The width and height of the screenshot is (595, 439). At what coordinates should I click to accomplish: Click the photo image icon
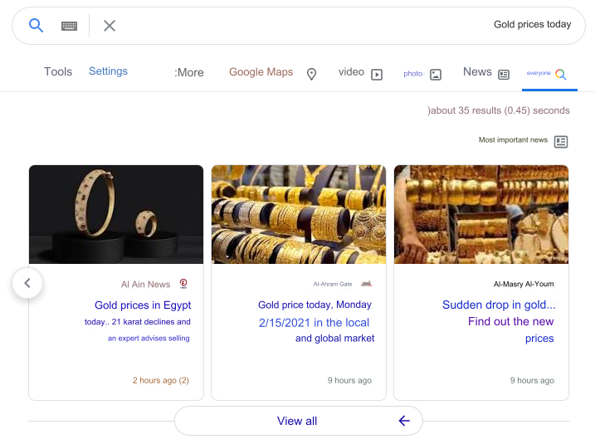point(436,75)
